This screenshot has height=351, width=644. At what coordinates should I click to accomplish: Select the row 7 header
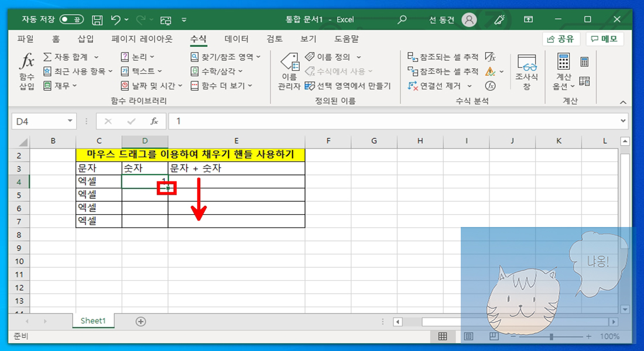pos(19,222)
